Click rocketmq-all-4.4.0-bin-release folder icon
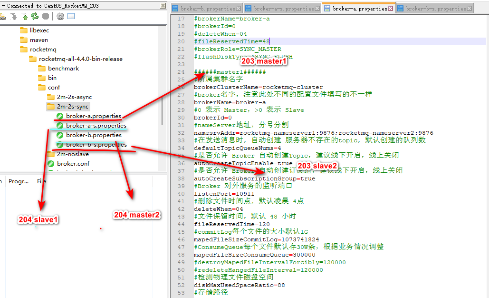The height and width of the screenshot is (298, 489). 33,59
